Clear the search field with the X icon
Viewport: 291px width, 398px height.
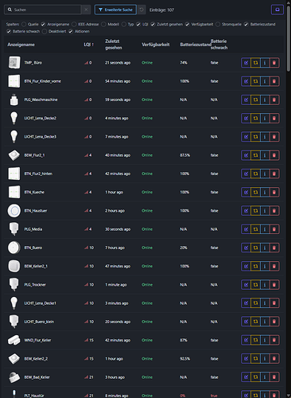[86, 10]
